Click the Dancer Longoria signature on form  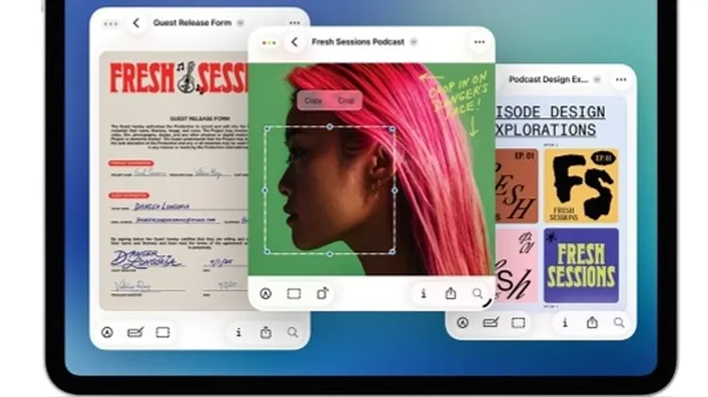pyautogui.click(x=145, y=259)
